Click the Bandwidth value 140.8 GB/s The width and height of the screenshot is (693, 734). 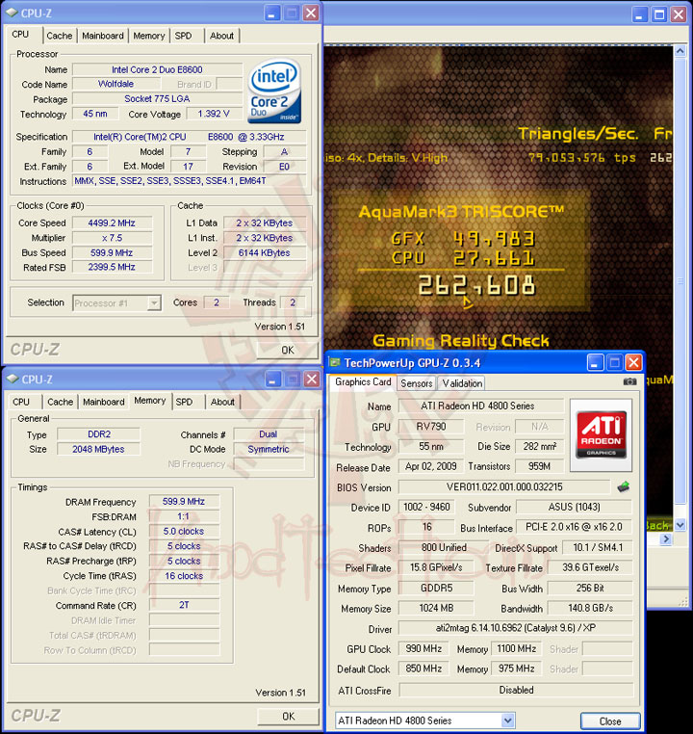[x=590, y=608]
